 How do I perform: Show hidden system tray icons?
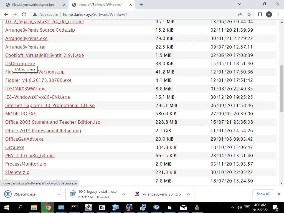tap(233, 207)
